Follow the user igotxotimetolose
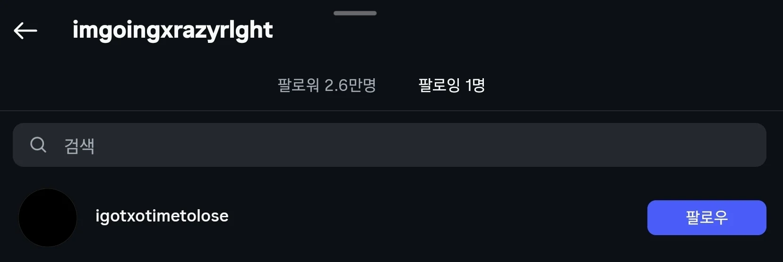The width and height of the screenshot is (783, 262). tap(706, 218)
